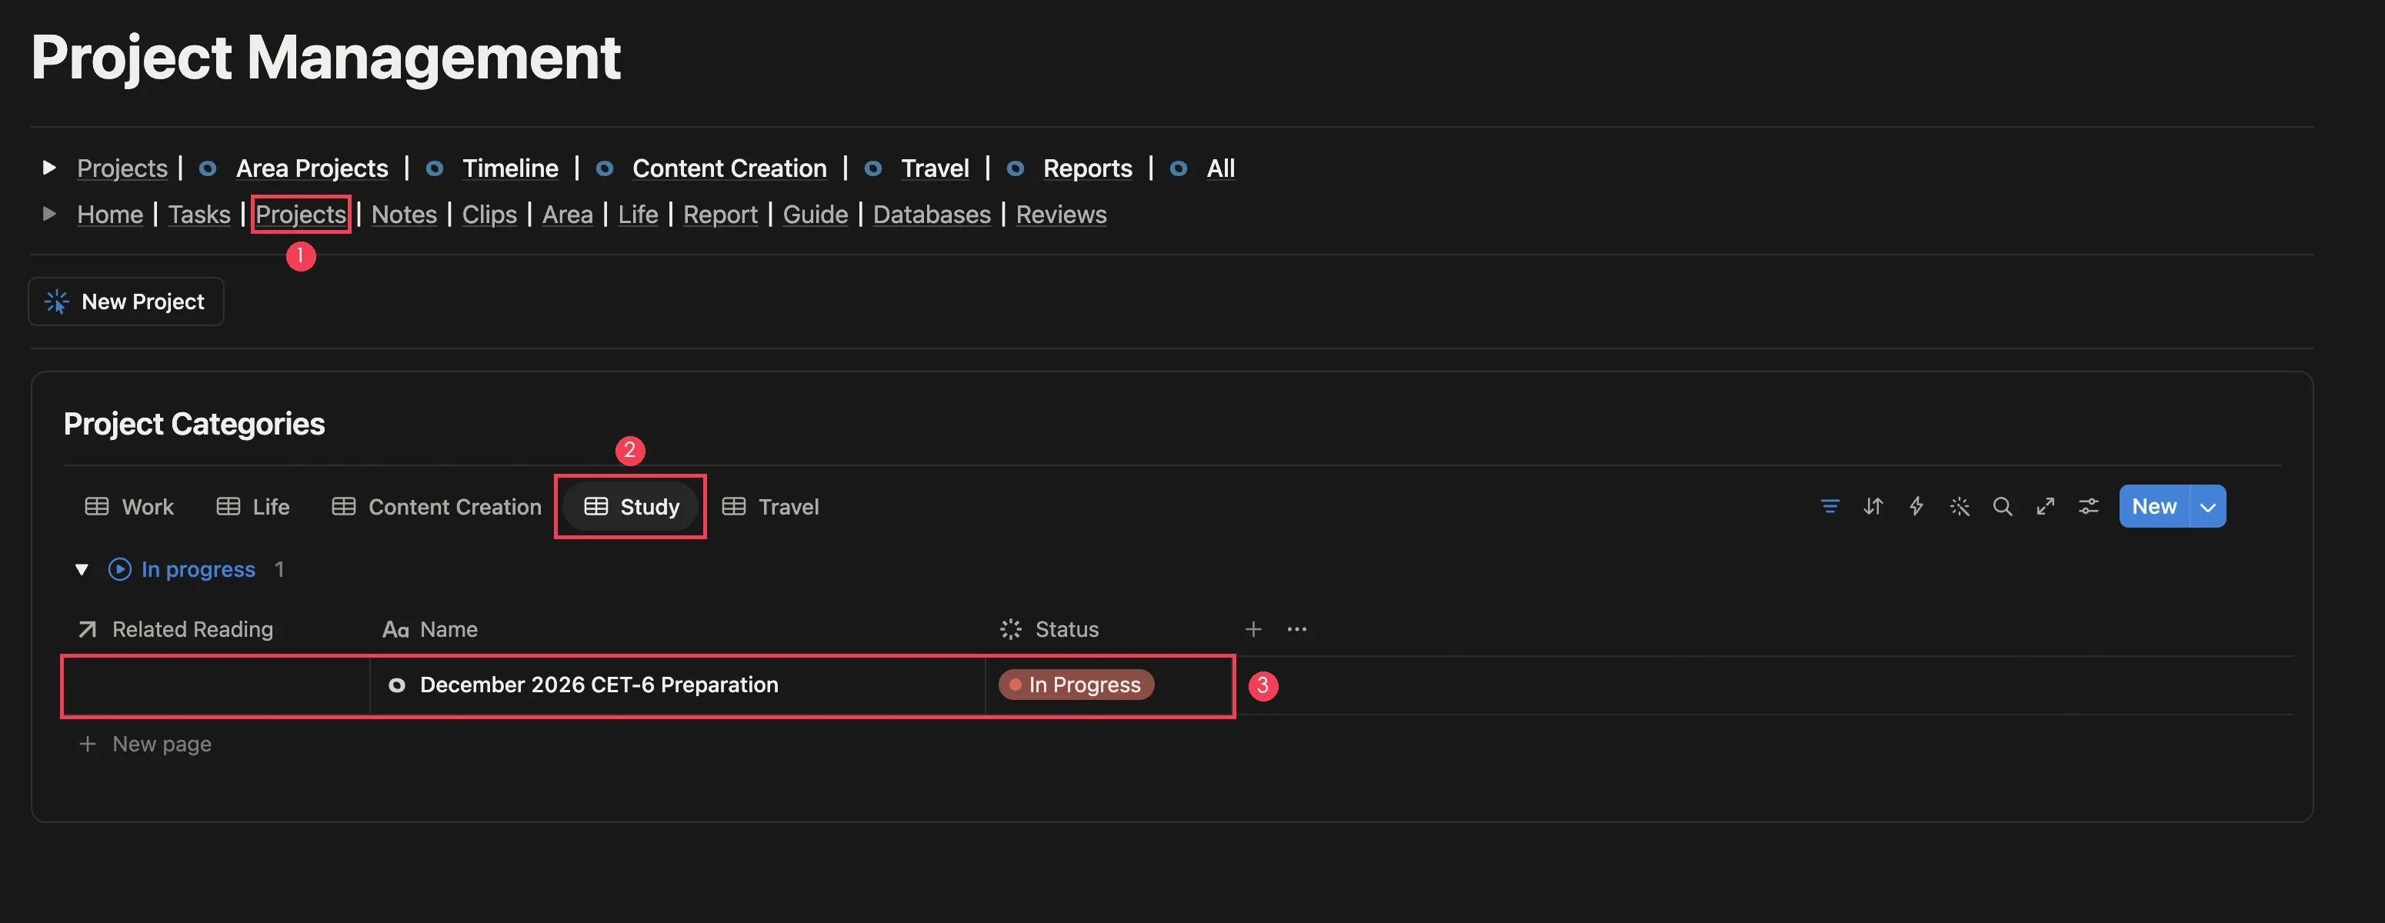Switch to the Travel view tab
Viewport: 2385px width, 923px height.
[x=770, y=506]
